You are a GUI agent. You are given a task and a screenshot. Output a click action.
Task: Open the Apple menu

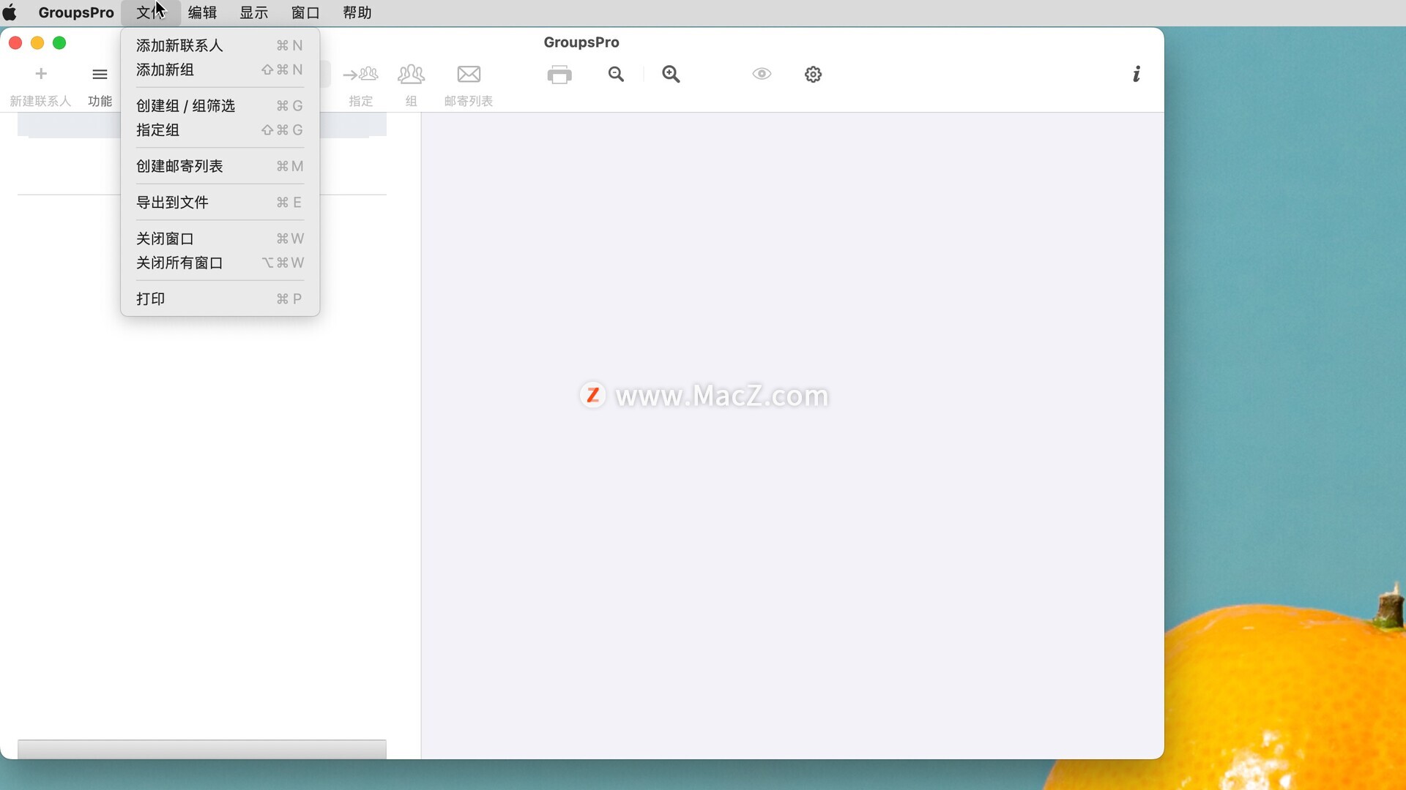(x=10, y=12)
